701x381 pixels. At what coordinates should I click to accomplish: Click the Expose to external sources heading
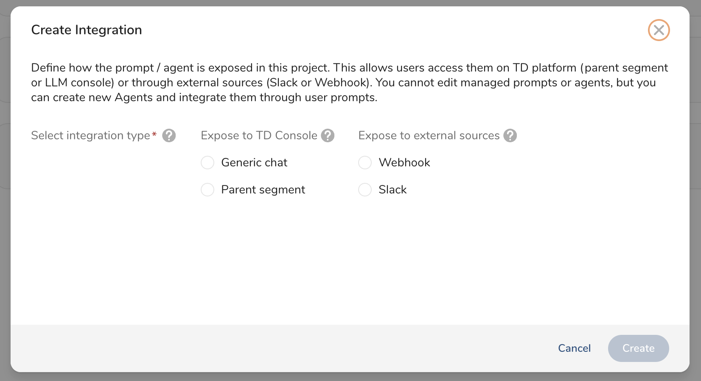click(x=429, y=135)
